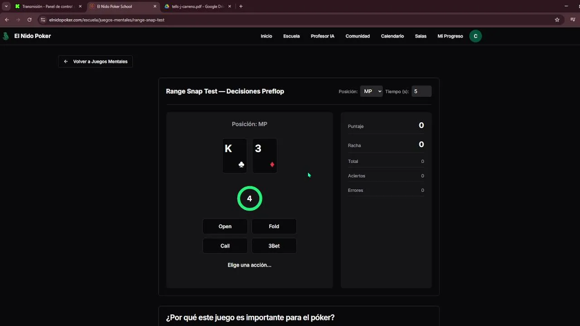This screenshot has width=580, height=326.
Task: Click the green countdown timer circle
Action: tap(250, 198)
